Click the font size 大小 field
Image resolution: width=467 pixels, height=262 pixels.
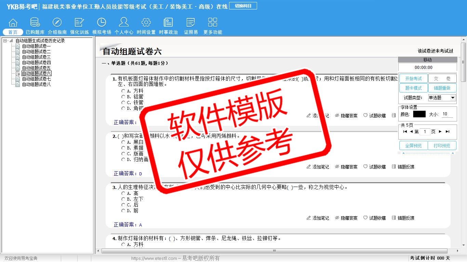(x=447, y=114)
